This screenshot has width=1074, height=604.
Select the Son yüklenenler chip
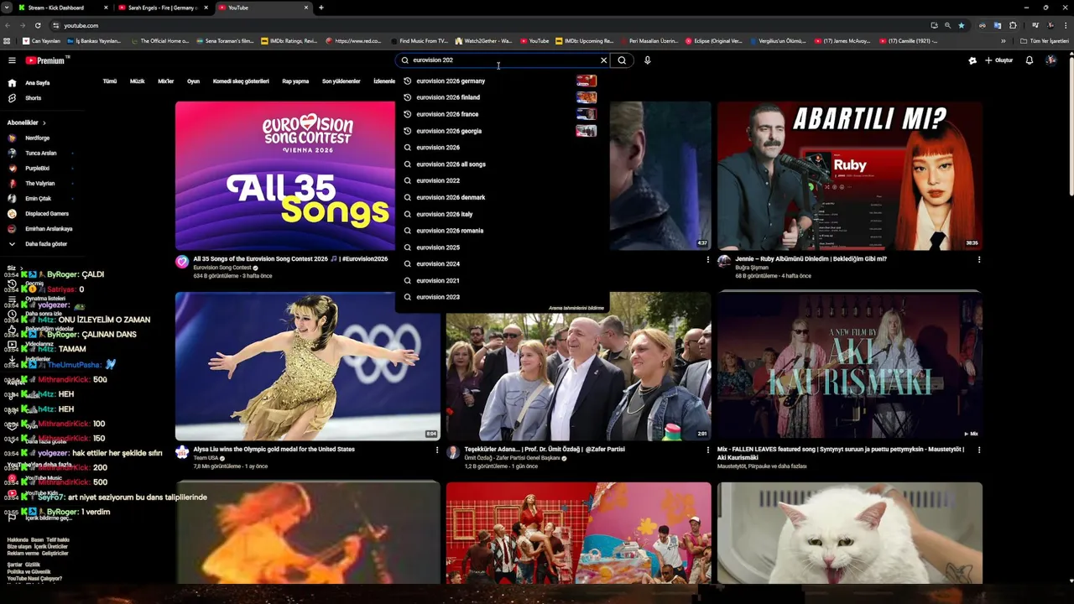pyautogui.click(x=341, y=81)
